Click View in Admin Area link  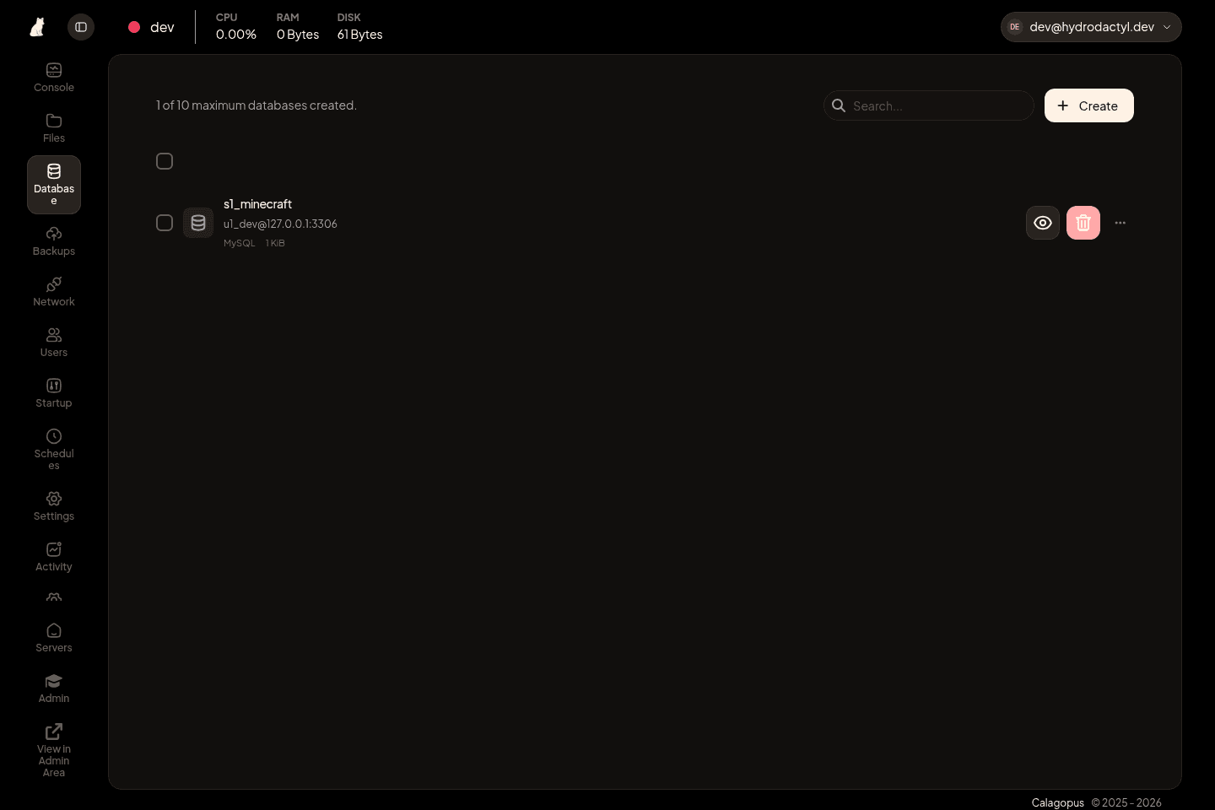pos(54,751)
